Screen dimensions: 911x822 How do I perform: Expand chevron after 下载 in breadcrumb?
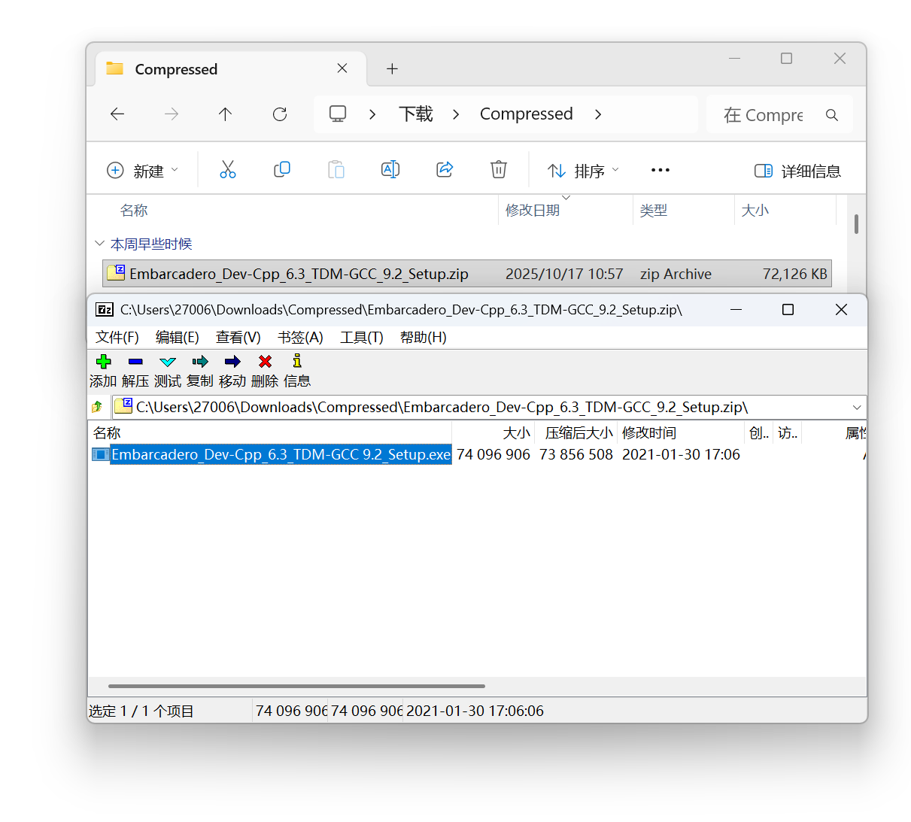(456, 114)
